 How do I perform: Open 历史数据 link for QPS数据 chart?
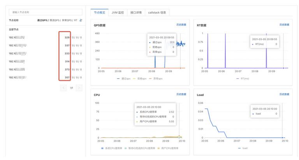pos(181,25)
